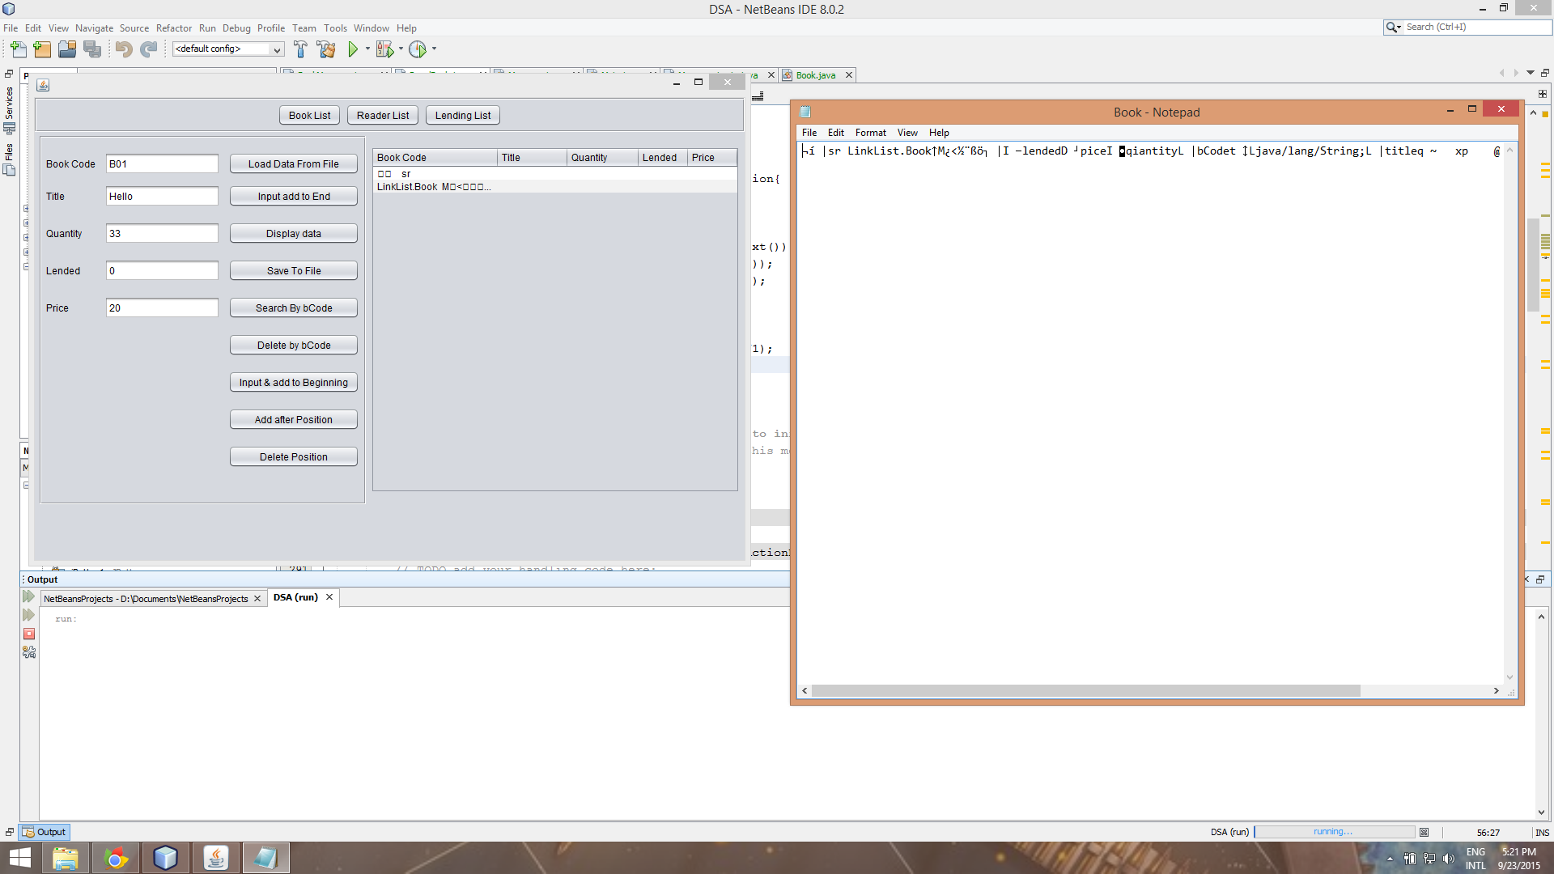
Task: Click the red Stop button in Output panel
Action: tap(29, 634)
